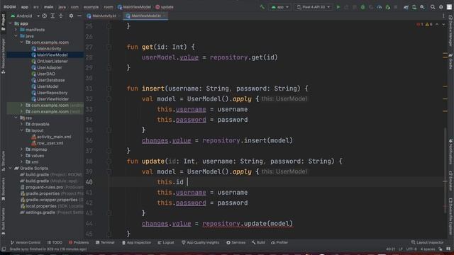Hide the Project panel with minus icon
Screen dimensions: 454x255
coord(79,16)
